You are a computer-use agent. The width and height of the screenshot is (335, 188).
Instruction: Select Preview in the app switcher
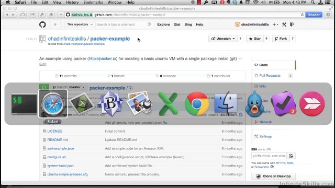click(x=139, y=103)
